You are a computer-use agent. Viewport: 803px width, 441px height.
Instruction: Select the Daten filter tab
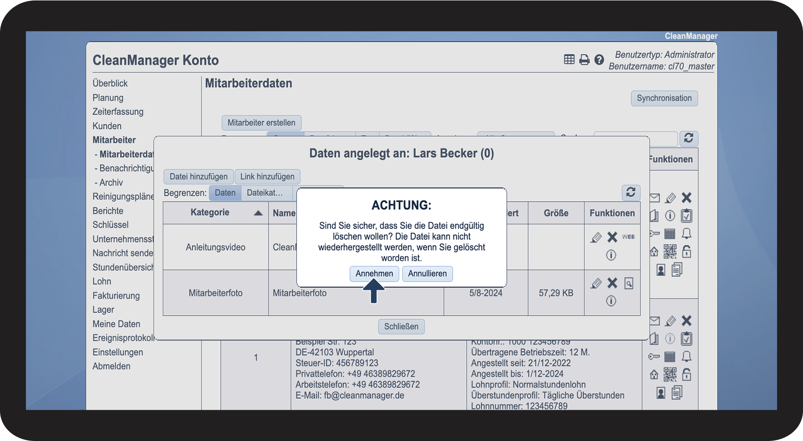(x=225, y=193)
